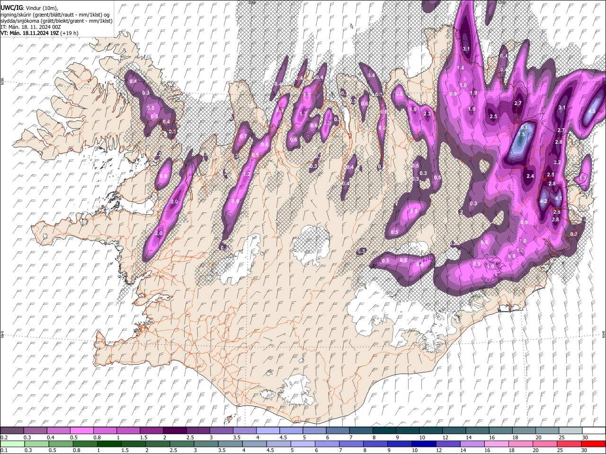
Task: Click lower legend swatch between 25 and 30
Action: tap(570, 444)
